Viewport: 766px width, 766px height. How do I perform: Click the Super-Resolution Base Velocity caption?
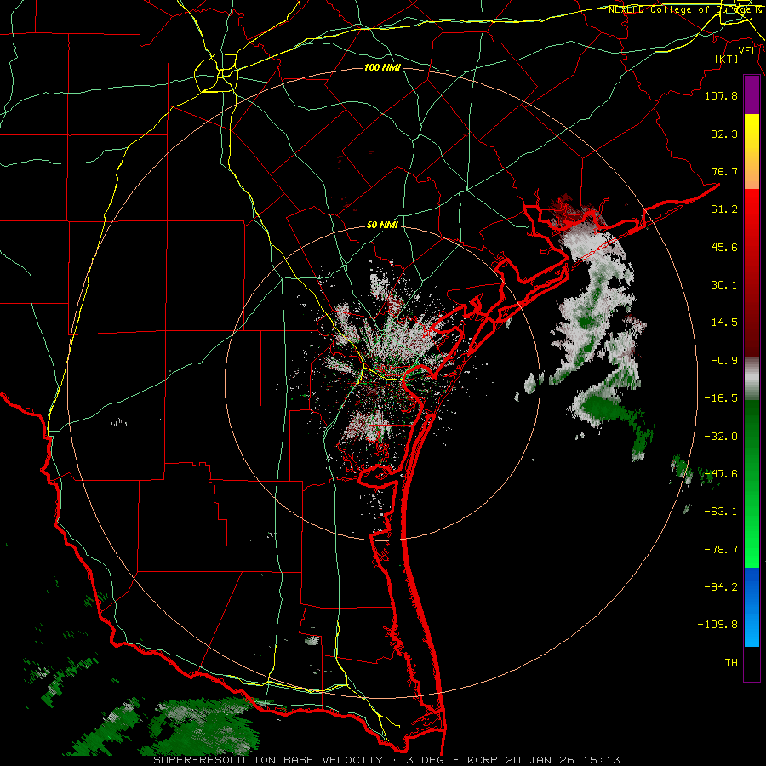click(387, 760)
